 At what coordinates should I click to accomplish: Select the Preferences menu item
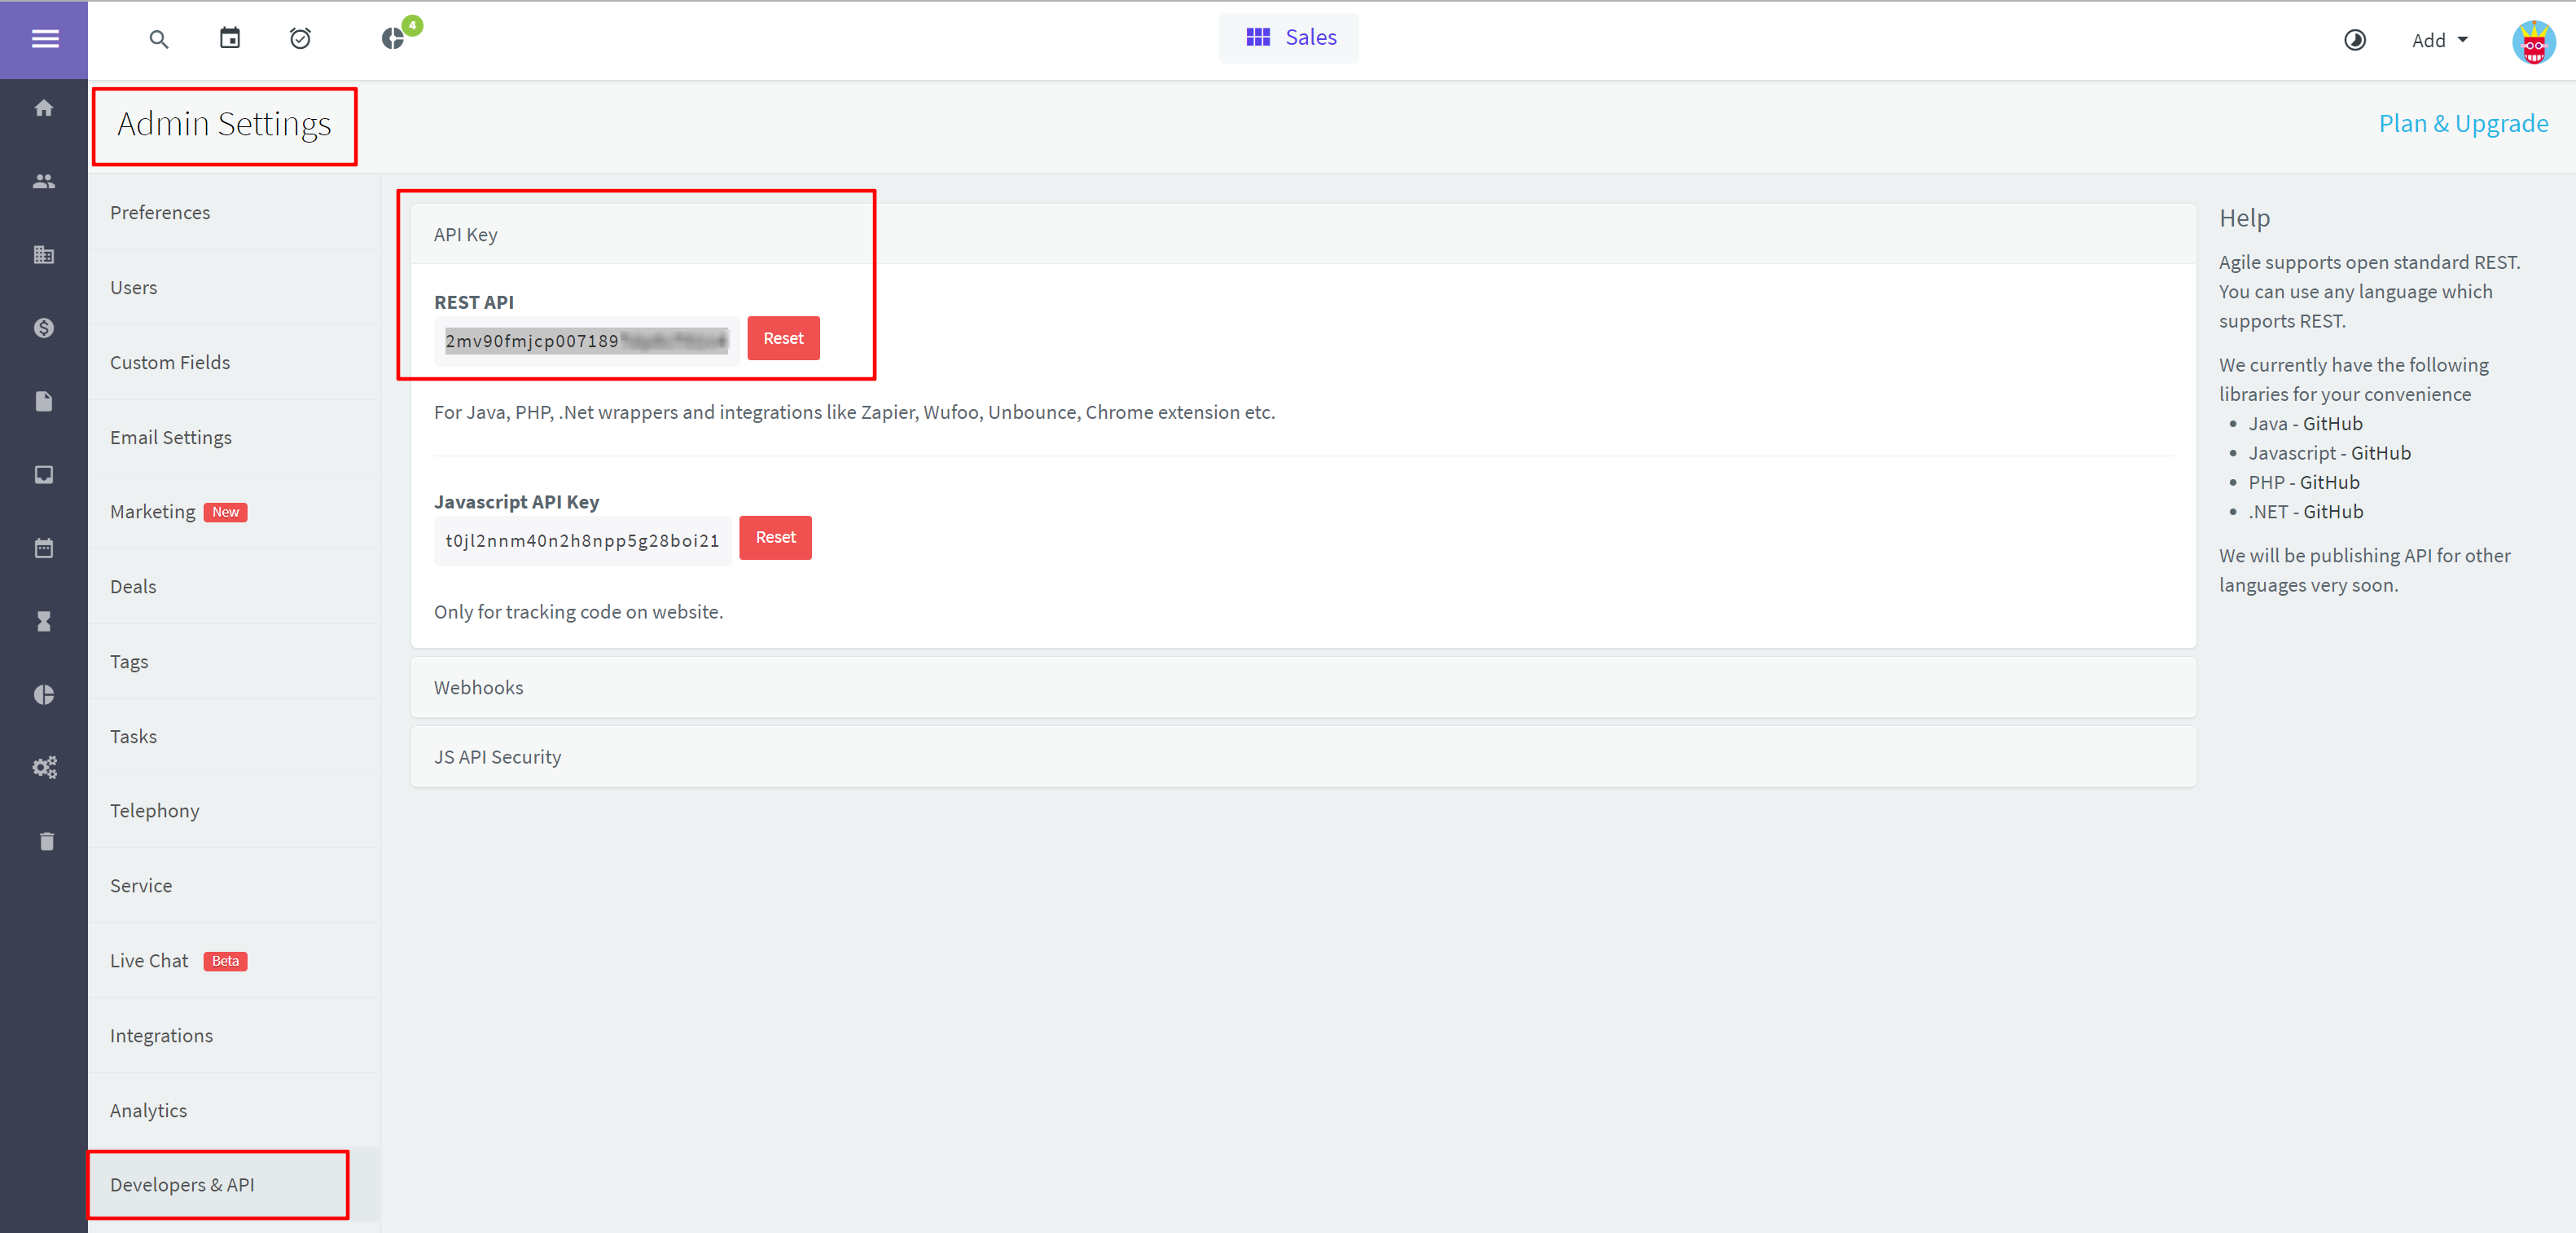pos(160,210)
